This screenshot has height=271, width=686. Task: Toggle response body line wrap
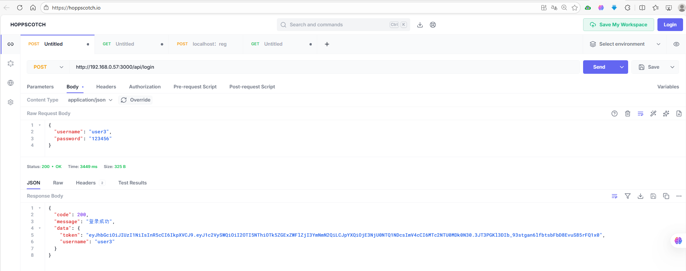615,196
